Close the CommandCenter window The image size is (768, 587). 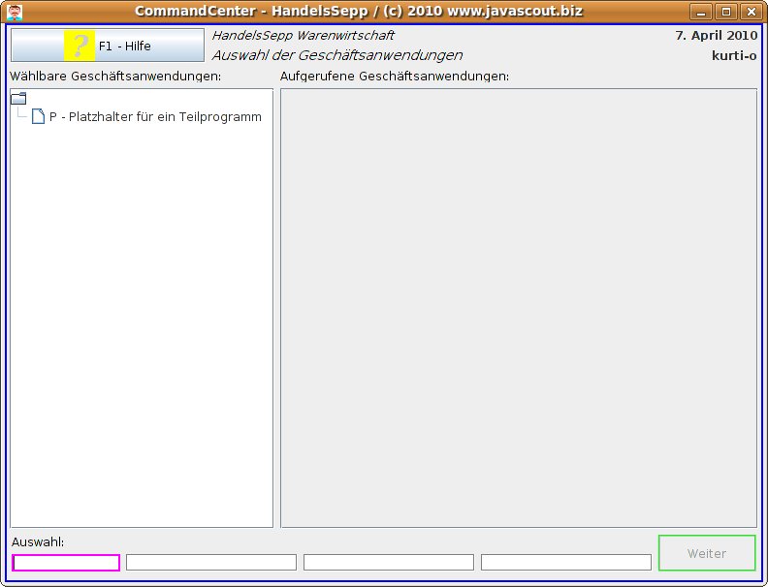pyautogui.click(x=750, y=12)
